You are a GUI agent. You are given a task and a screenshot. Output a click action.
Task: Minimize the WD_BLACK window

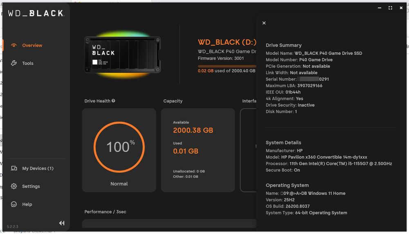(380, 8)
